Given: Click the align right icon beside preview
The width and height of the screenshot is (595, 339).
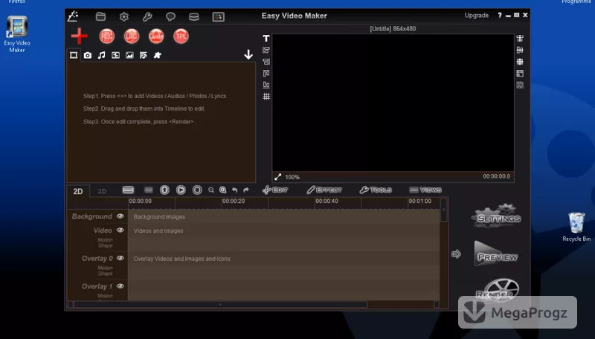Looking at the screenshot, I should pos(266,62).
